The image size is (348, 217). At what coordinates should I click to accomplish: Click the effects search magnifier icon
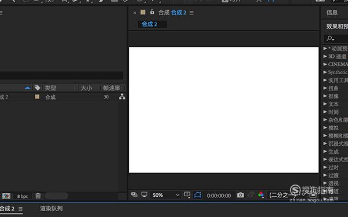tap(330, 38)
